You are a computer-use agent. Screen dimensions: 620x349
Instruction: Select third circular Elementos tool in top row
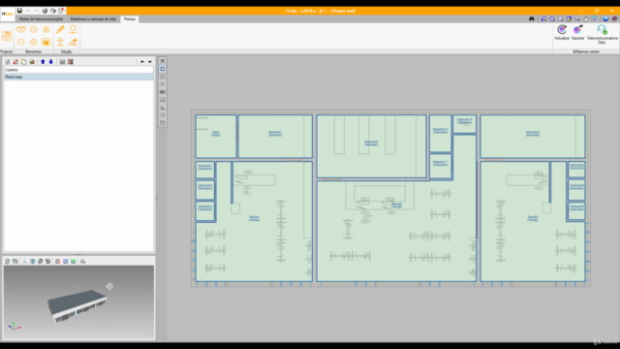[x=46, y=29]
